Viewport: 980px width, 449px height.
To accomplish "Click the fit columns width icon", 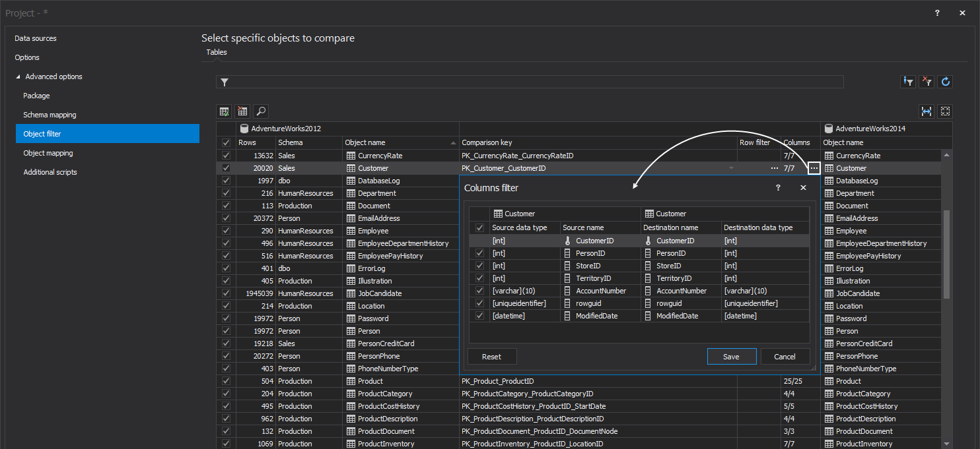I will pyautogui.click(x=927, y=111).
